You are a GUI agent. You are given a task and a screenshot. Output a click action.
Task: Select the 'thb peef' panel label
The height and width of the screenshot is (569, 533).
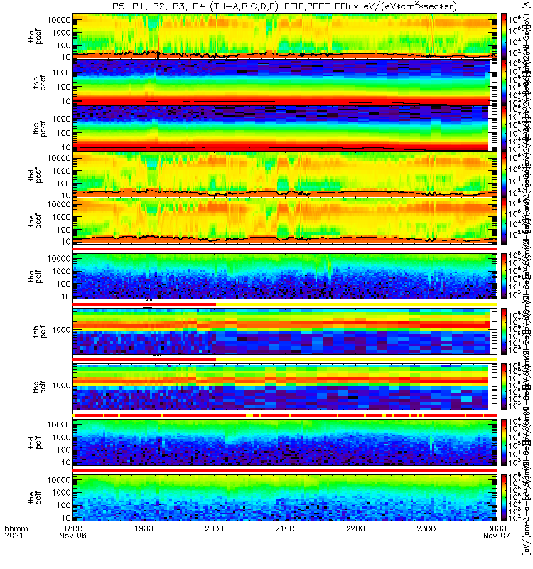point(39,83)
